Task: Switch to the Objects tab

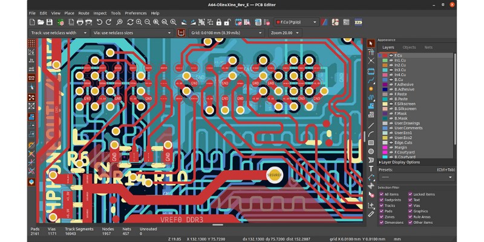Action: point(409,48)
